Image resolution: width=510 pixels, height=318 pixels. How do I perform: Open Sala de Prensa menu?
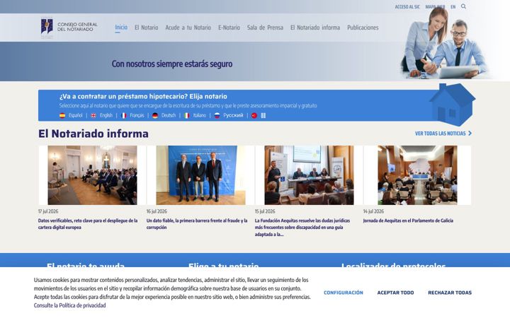point(265,28)
